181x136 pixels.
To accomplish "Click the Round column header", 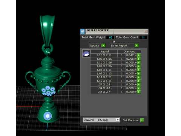I will [104, 51].
